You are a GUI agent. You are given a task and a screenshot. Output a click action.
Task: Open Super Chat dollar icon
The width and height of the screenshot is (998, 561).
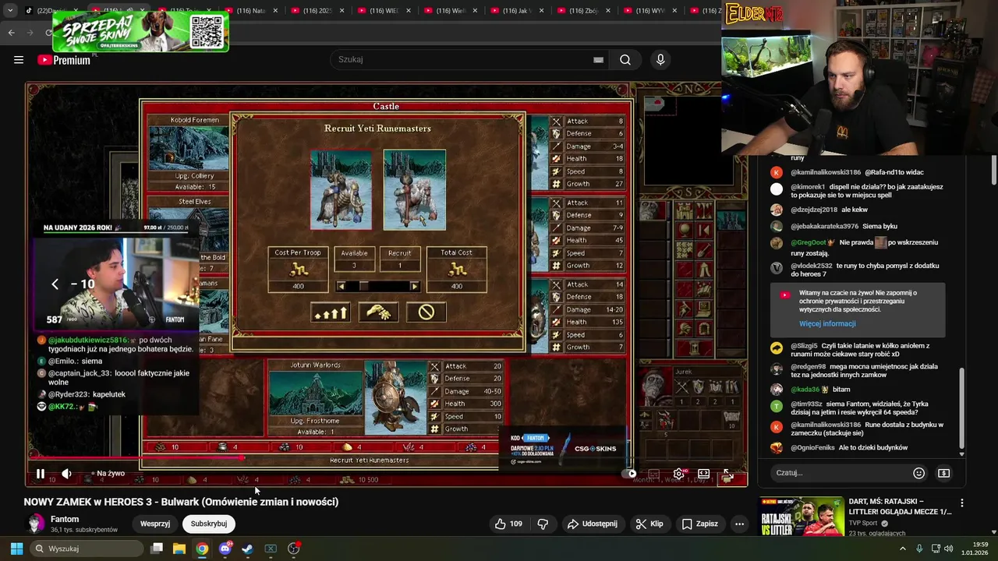pos(943,473)
